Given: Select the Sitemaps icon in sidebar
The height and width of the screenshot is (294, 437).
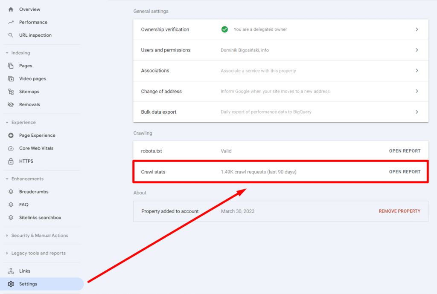Looking at the screenshot, I should pos(11,92).
